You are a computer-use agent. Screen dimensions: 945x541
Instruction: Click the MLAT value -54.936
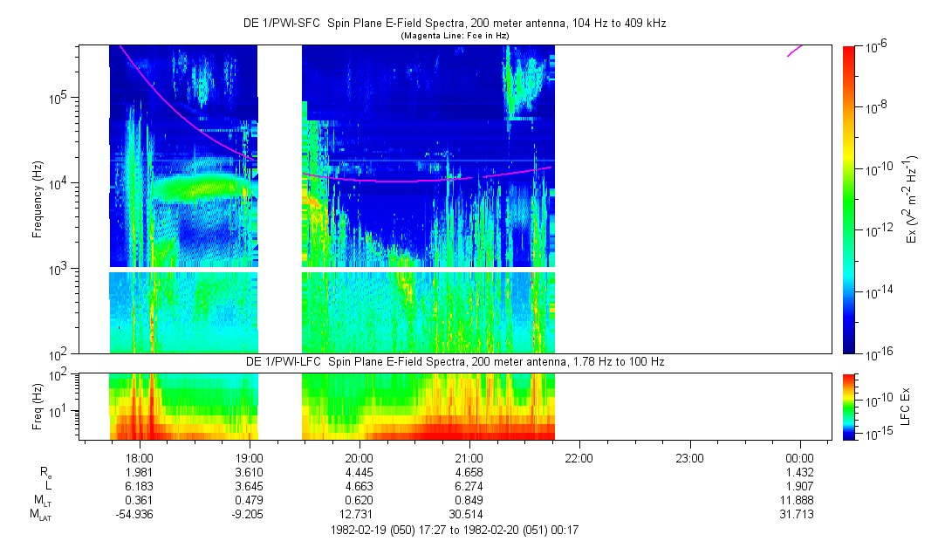pos(134,515)
